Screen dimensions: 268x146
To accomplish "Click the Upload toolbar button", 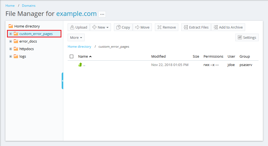I will click(x=79, y=27).
